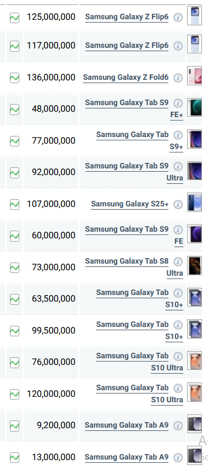
Task: Open price chart icon for 136,000,000 row
Action: point(14,78)
